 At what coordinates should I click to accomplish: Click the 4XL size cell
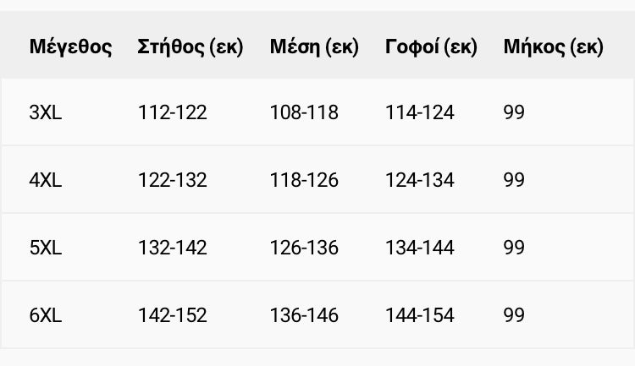point(46,180)
